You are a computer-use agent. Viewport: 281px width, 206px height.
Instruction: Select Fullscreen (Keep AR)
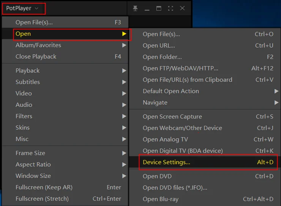point(65,187)
